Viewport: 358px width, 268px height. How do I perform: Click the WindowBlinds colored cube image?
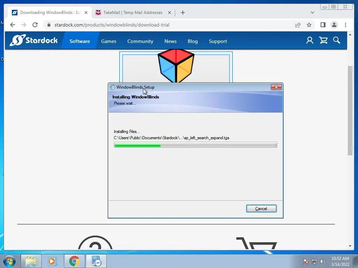click(x=176, y=66)
